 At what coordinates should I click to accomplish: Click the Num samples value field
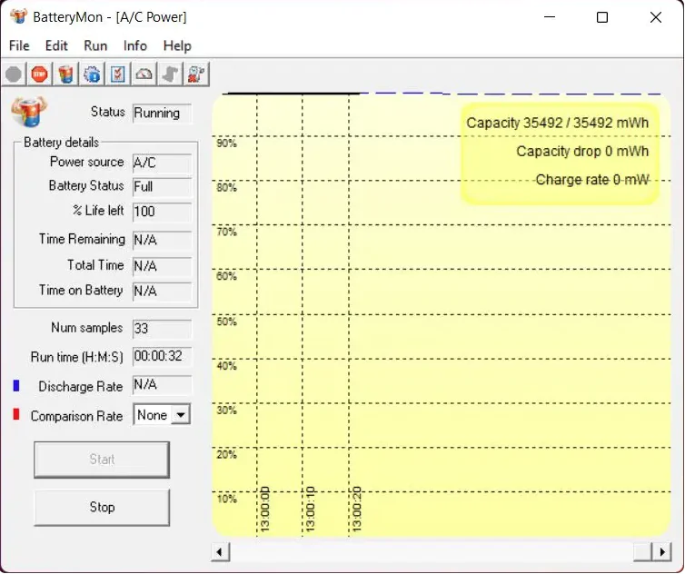162,328
